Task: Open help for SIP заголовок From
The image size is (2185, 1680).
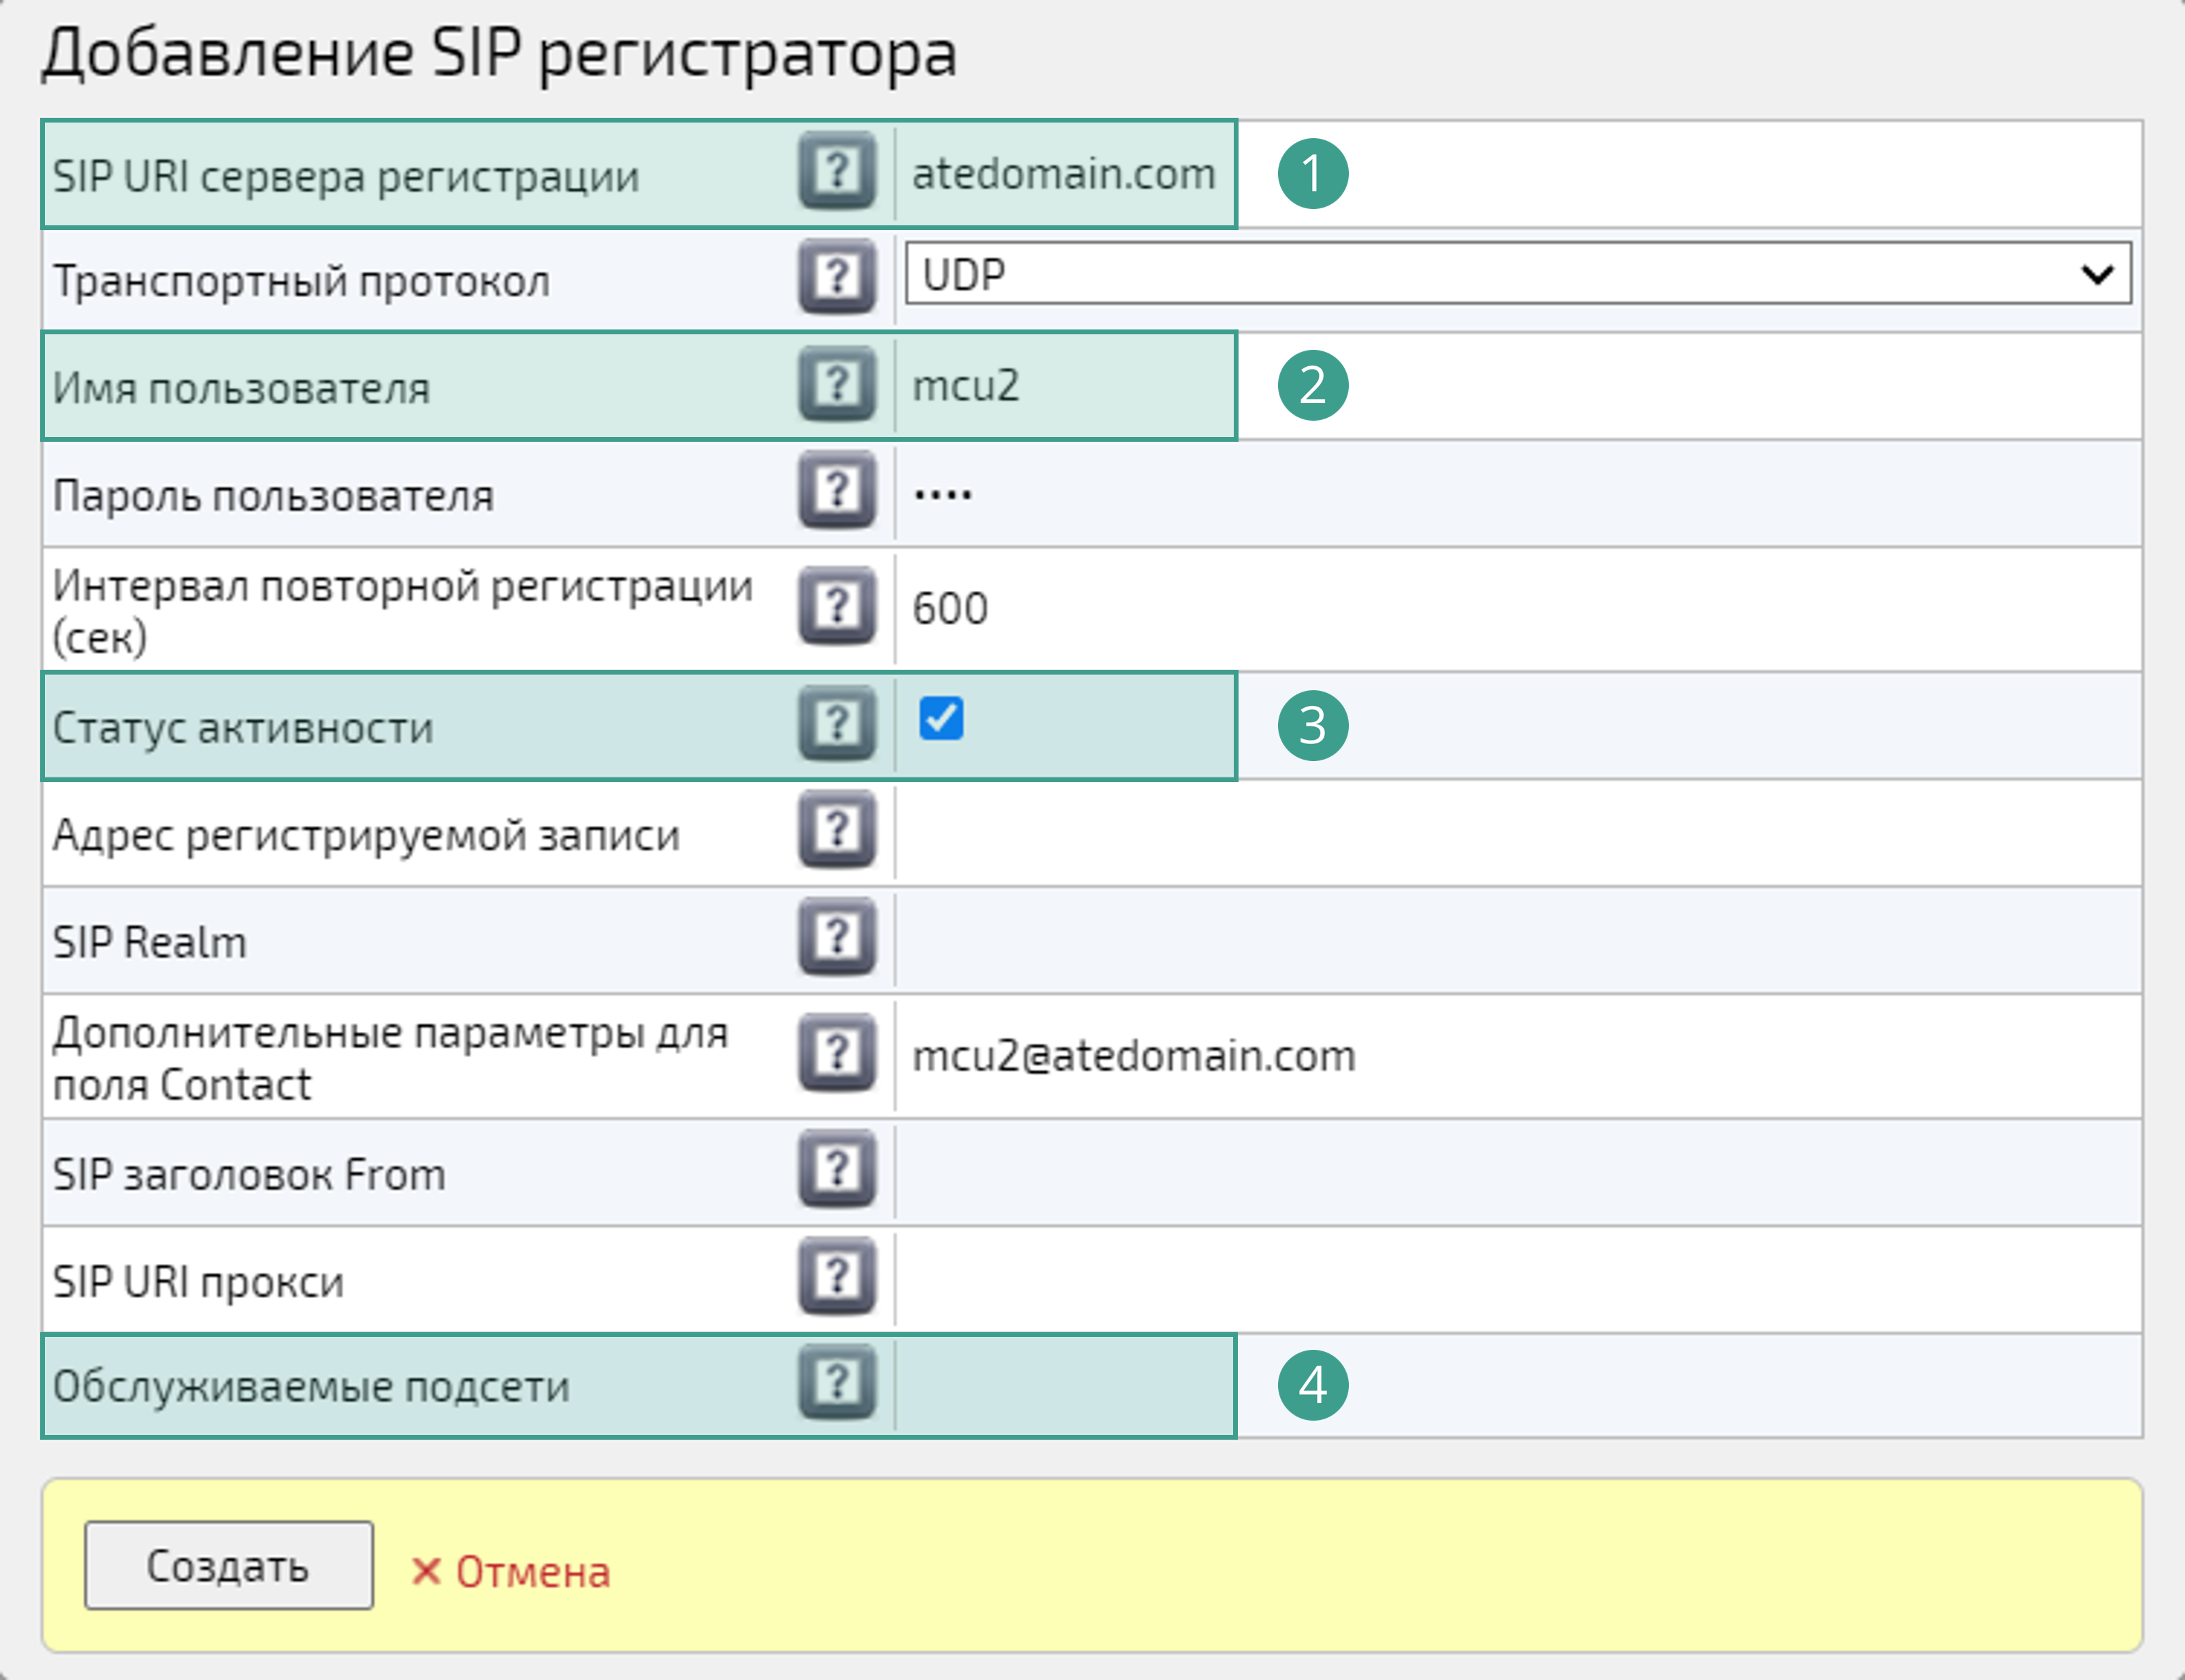Action: pos(837,1170)
